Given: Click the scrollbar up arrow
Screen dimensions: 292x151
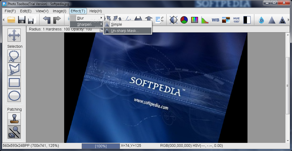Looking at the screenshot, I should tap(288, 34).
